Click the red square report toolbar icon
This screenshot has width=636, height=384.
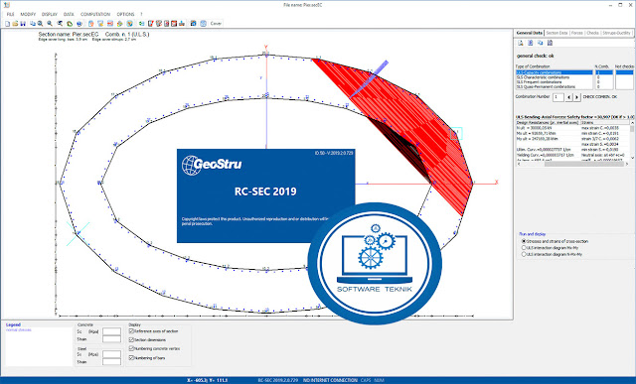click(174, 24)
